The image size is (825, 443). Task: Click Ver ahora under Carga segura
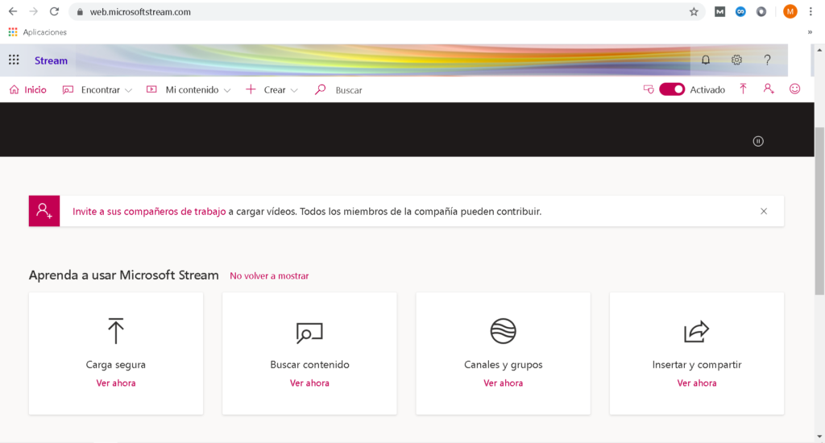tap(116, 383)
